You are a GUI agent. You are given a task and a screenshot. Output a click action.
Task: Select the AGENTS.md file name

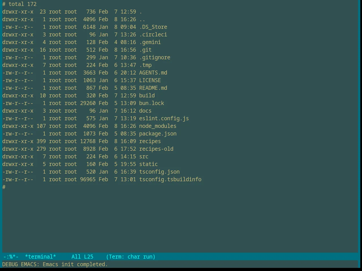pos(153,73)
